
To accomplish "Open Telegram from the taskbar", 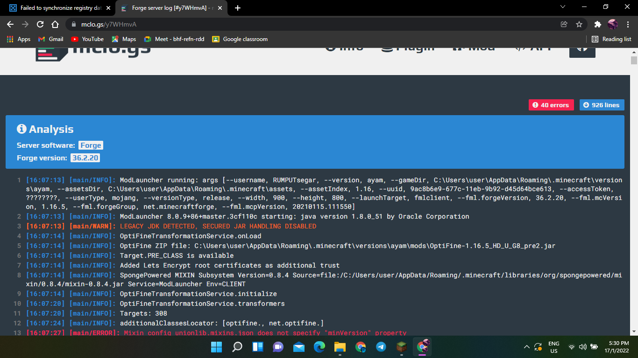I will click(381, 347).
